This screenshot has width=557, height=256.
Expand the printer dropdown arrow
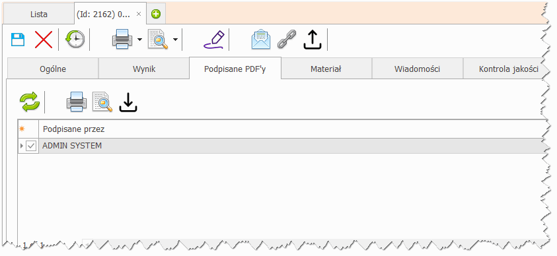(139, 40)
